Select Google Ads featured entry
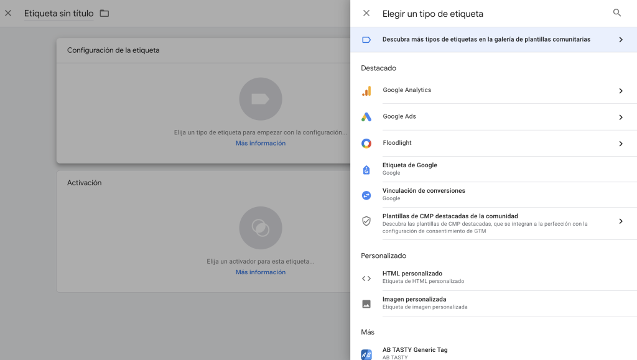 [x=493, y=117]
